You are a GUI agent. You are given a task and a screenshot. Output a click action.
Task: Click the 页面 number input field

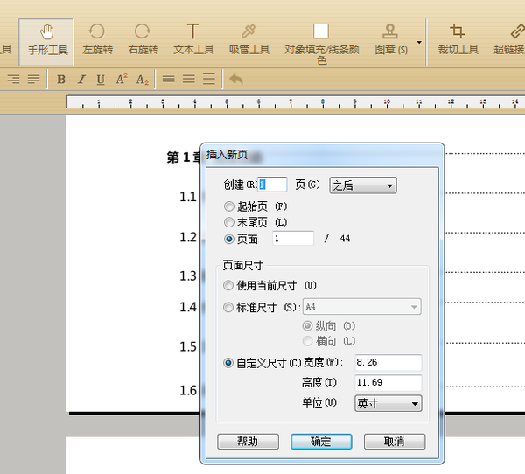coord(293,239)
